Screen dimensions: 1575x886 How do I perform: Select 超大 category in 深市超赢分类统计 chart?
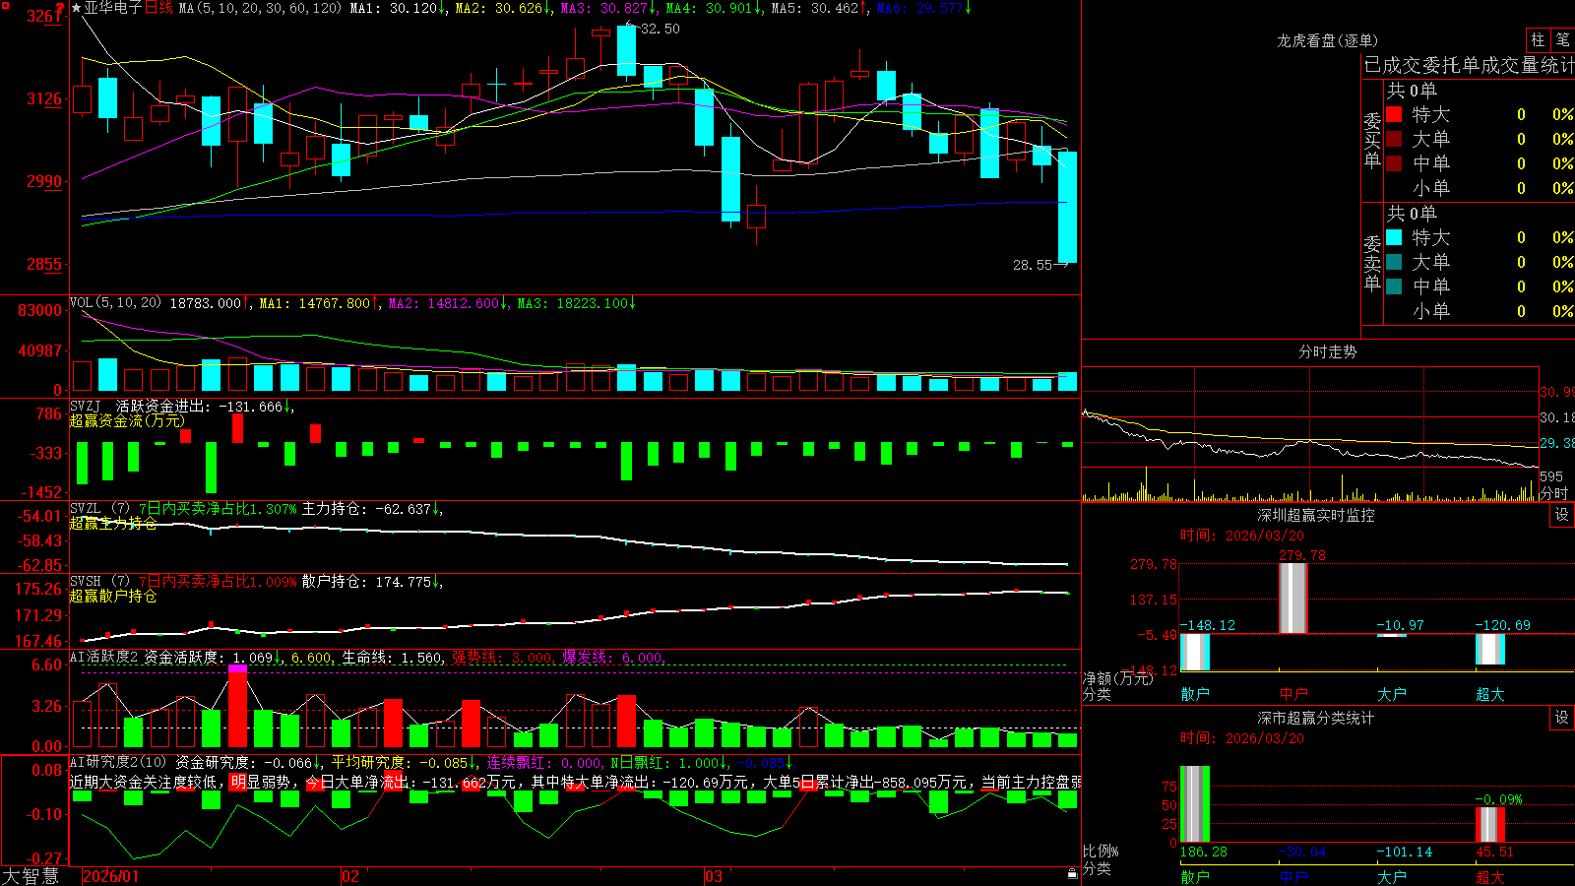(x=1490, y=877)
